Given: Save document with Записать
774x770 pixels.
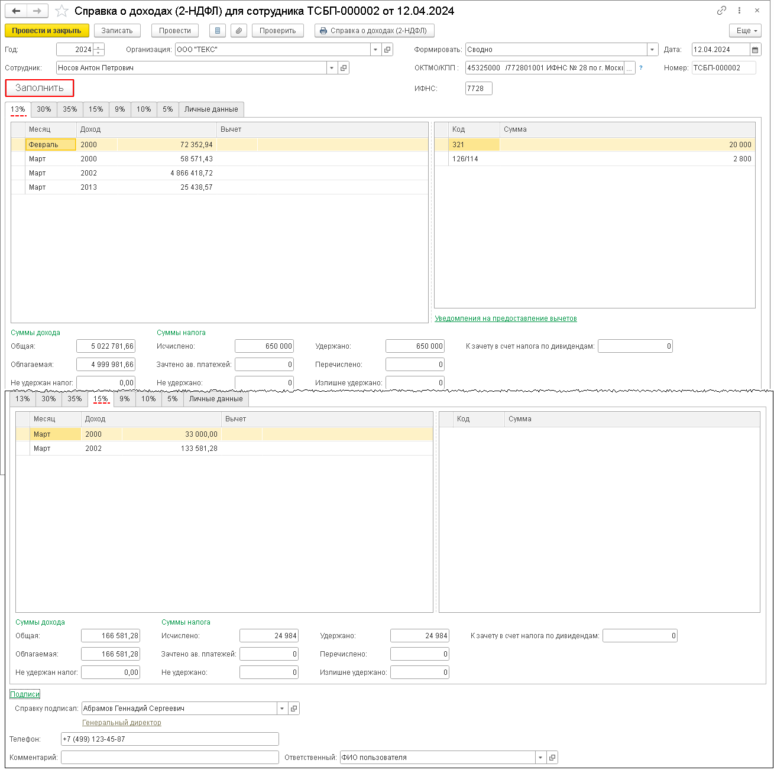Looking at the screenshot, I should click(x=117, y=31).
